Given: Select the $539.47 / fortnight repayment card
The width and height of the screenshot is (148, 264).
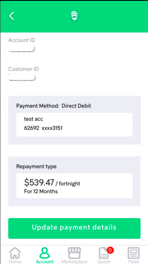Looking at the screenshot, I should point(74,186).
